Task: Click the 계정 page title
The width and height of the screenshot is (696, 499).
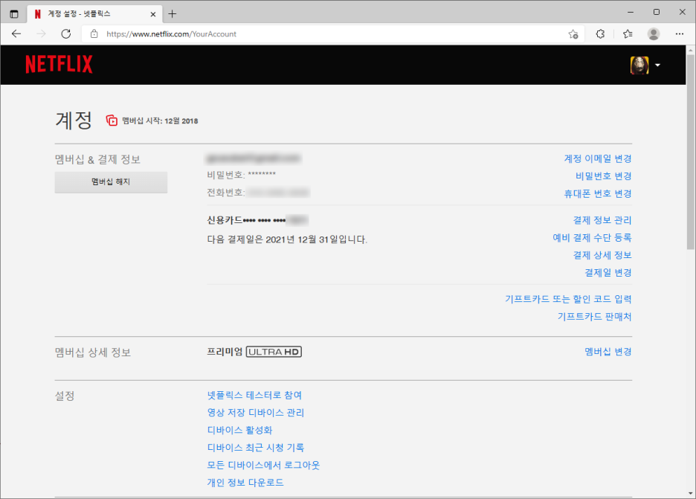Action: (x=74, y=120)
